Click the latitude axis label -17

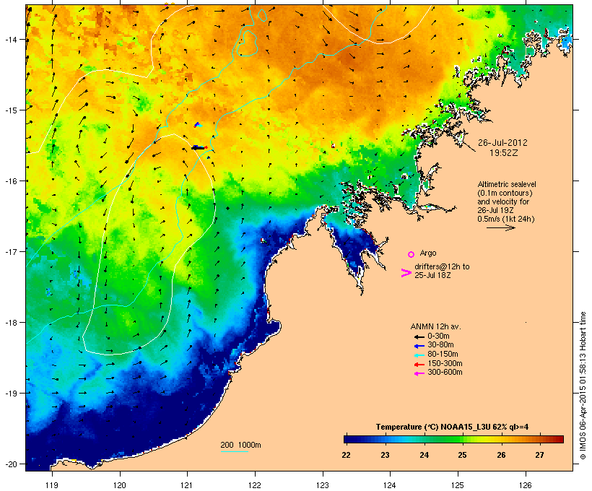10,251
